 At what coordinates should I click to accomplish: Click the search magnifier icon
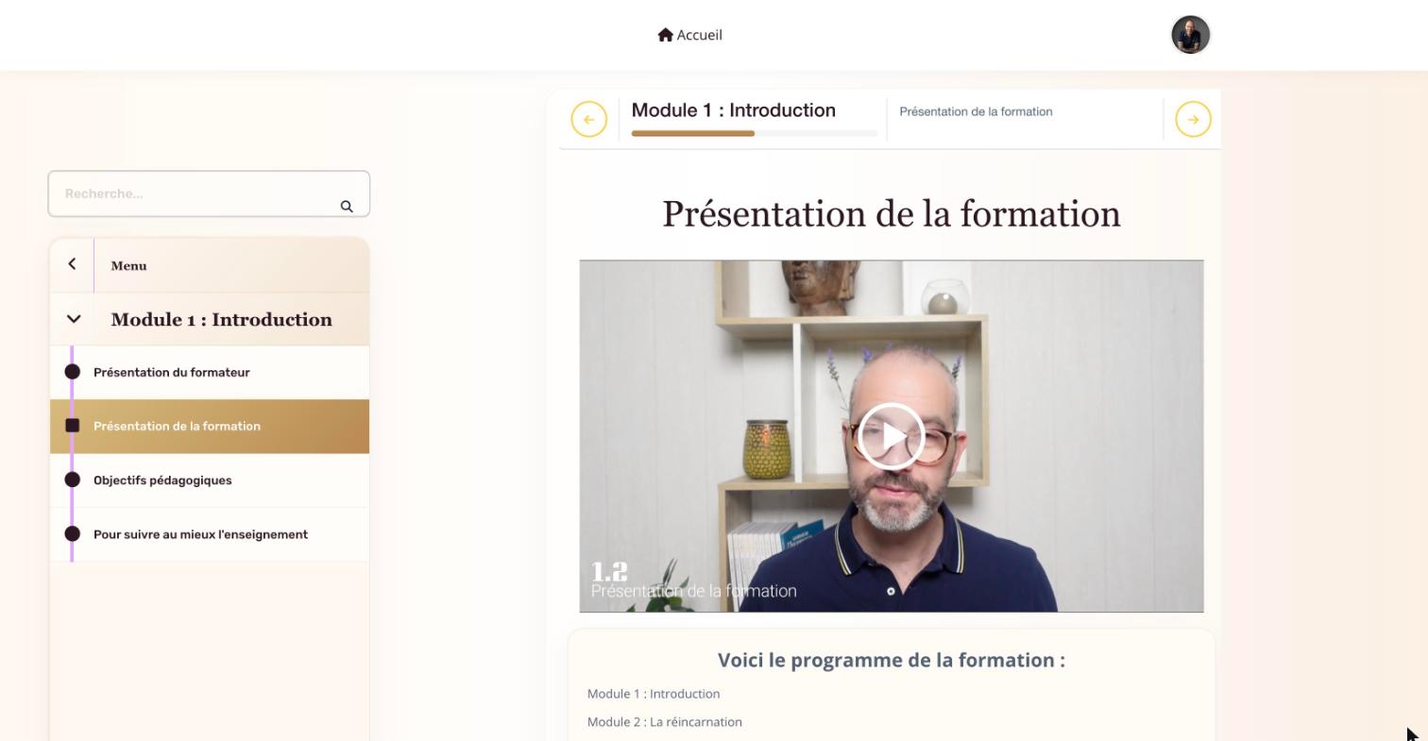347,206
